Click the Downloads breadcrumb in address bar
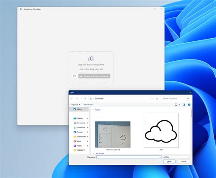Image resolution: width=216 pixels, height=178 pixels. point(99,99)
